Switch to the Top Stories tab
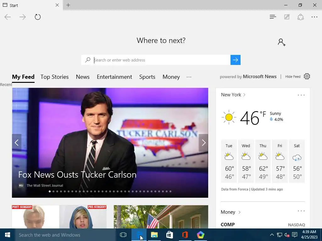This screenshot has width=322, height=241. (x=55, y=77)
